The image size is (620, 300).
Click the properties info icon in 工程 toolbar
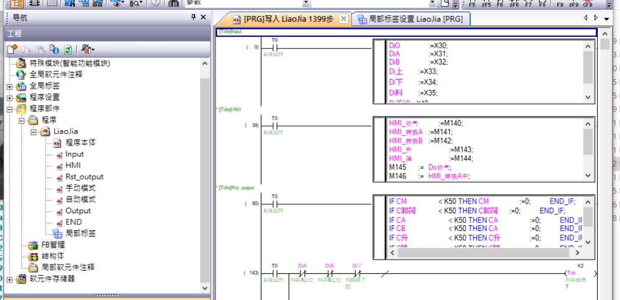tap(54, 49)
